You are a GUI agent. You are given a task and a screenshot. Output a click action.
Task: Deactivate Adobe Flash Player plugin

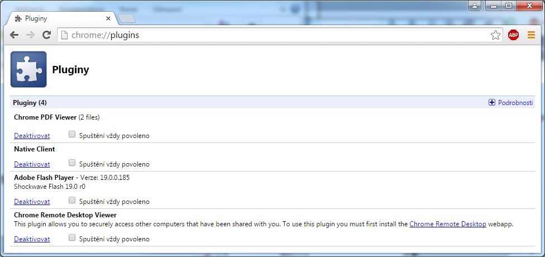click(x=32, y=202)
